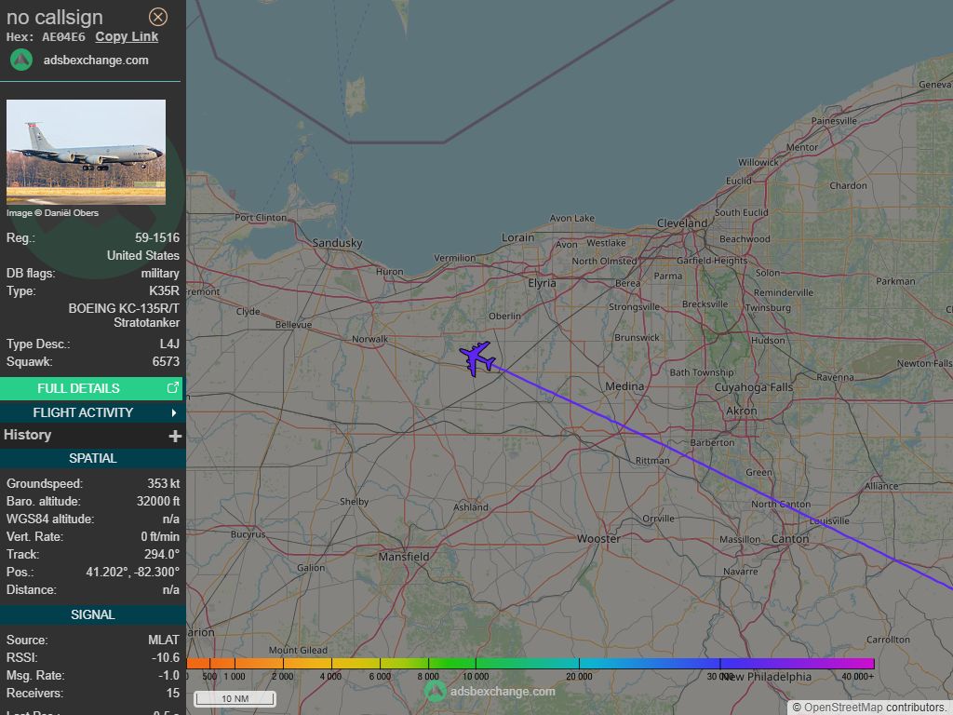Open the external-link icon on FULL DETAILS
Image resolution: width=953 pixels, height=715 pixels.
click(x=171, y=388)
